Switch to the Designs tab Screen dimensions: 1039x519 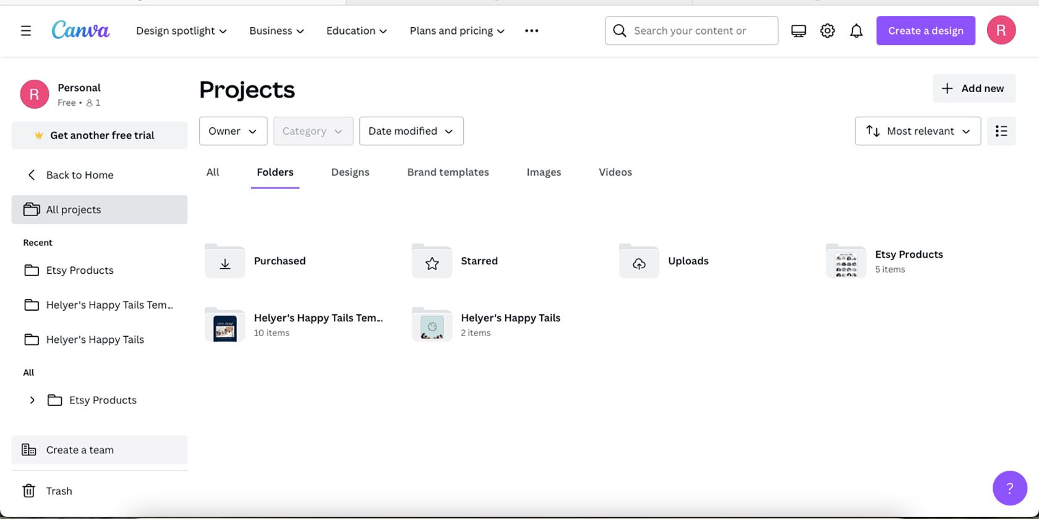pos(350,172)
